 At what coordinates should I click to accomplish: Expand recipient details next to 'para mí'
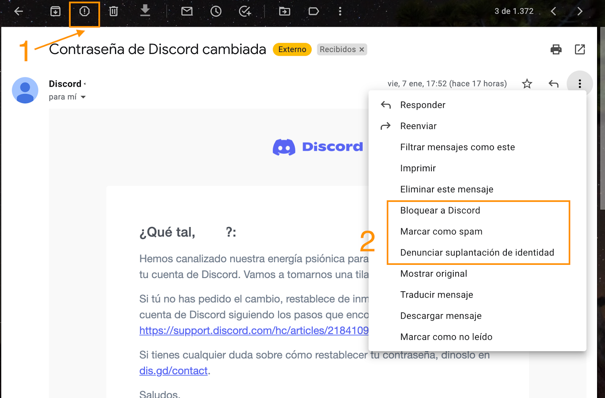tap(83, 97)
